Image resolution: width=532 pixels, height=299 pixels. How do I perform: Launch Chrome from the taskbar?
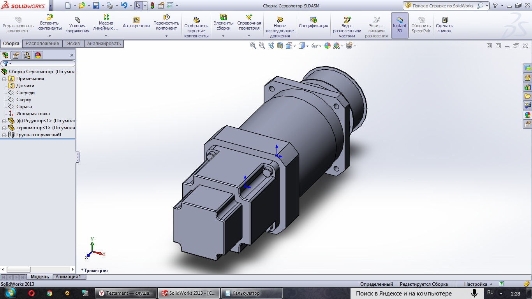[x=49, y=293]
